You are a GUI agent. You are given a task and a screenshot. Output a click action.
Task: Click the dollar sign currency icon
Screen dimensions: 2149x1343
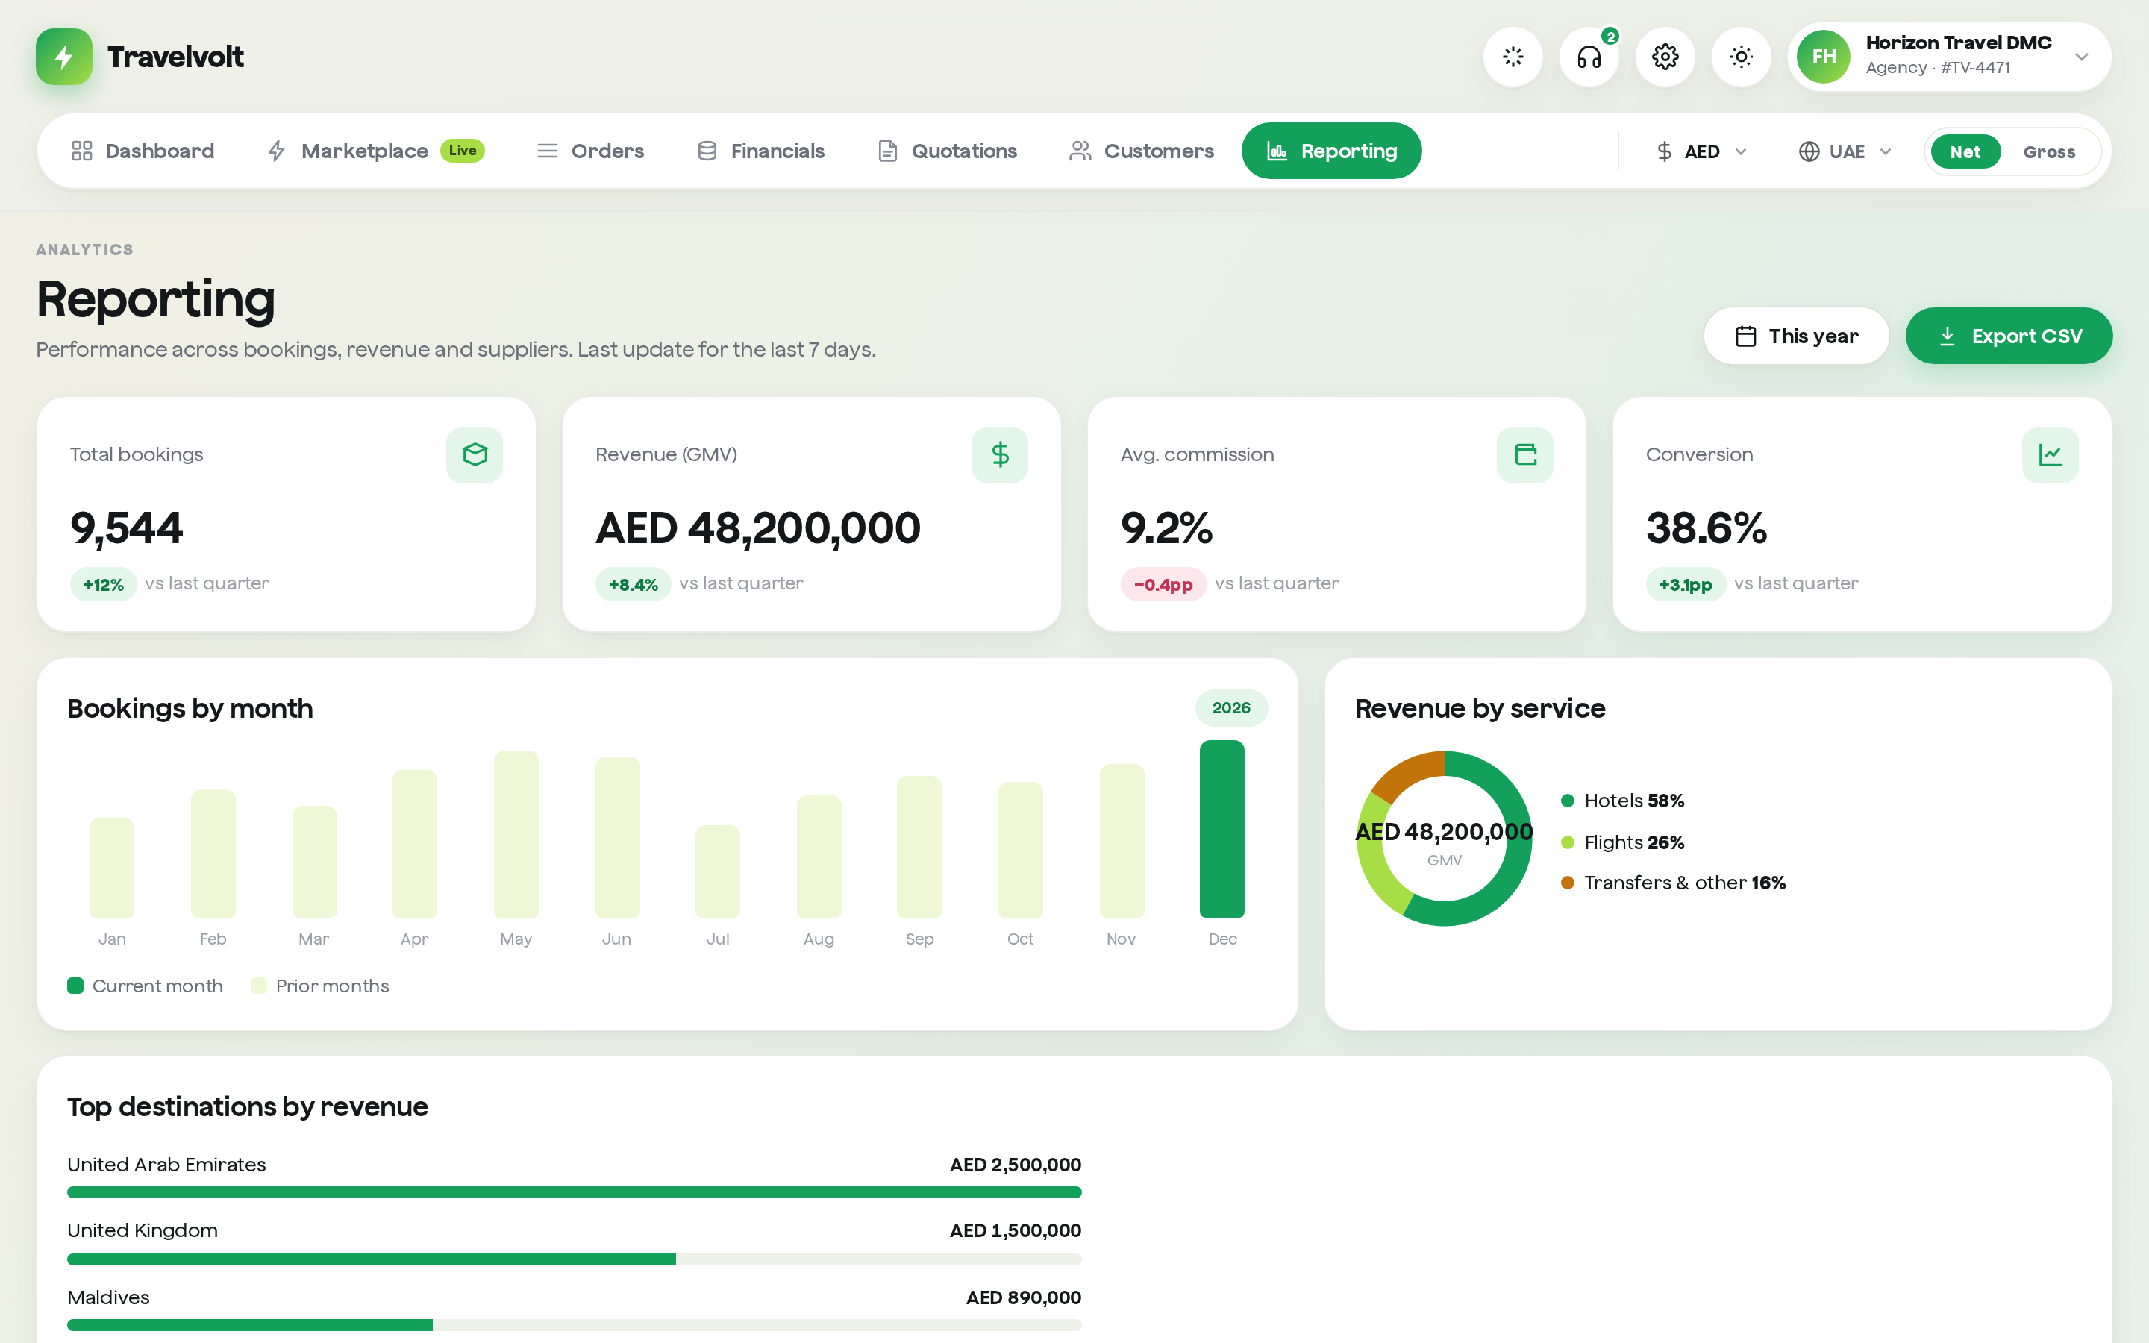tap(1665, 152)
